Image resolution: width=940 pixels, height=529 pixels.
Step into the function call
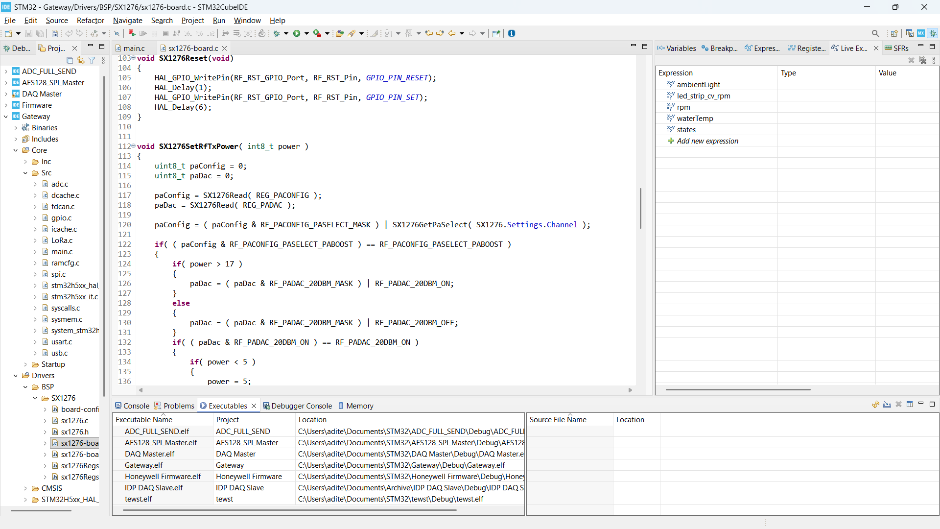pos(188,33)
